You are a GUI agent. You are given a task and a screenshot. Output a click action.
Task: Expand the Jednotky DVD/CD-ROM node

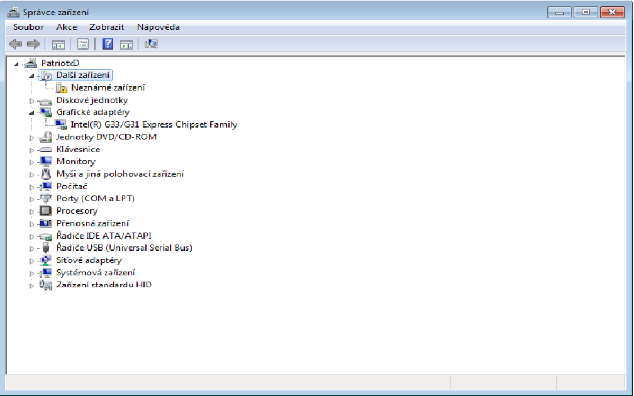click(x=31, y=138)
